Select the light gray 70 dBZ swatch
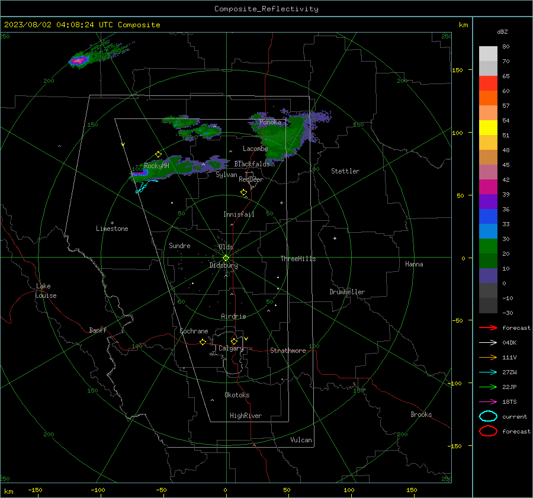 (x=488, y=54)
